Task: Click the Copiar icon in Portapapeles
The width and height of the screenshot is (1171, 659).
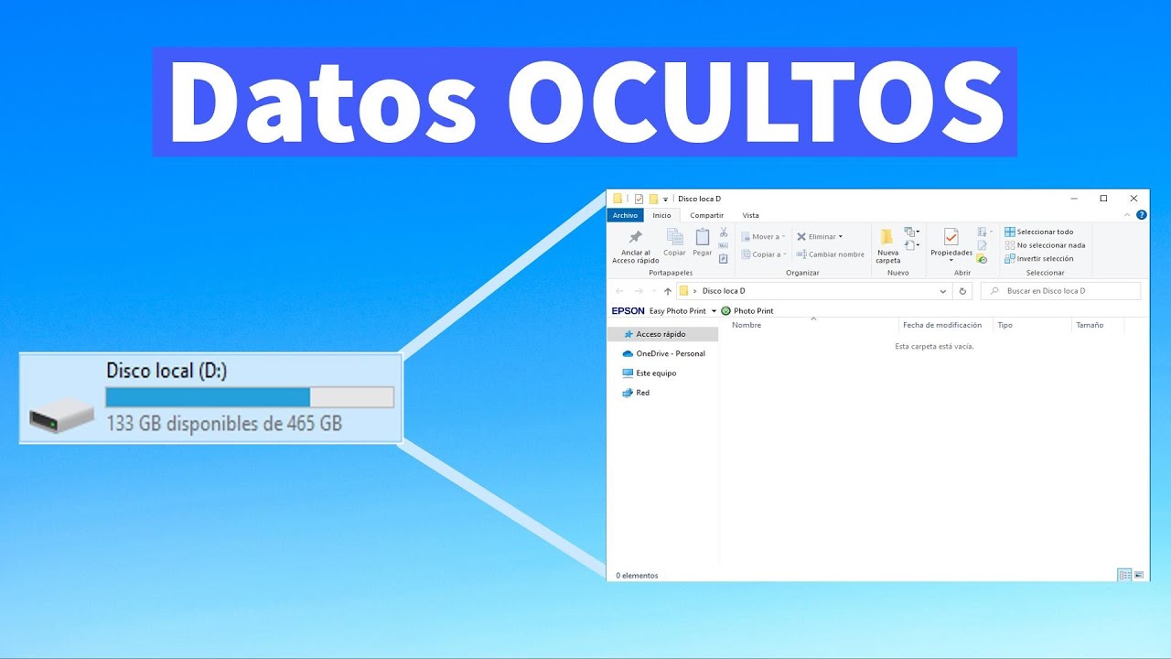Action: click(674, 237)
